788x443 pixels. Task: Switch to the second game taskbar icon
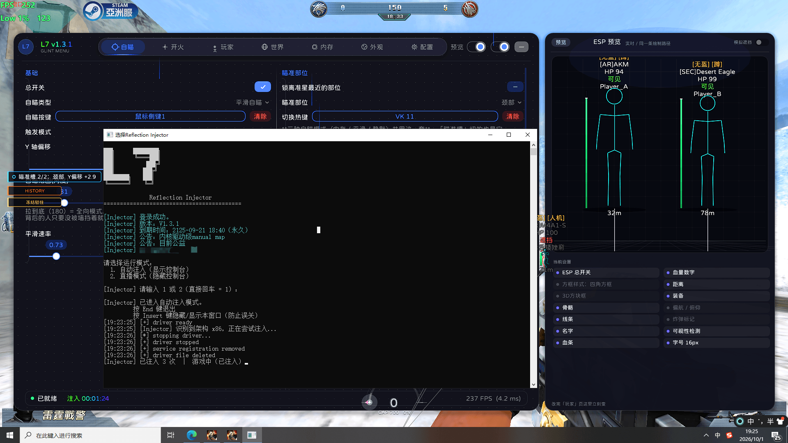pyautogui.click(x=232, y=435)
